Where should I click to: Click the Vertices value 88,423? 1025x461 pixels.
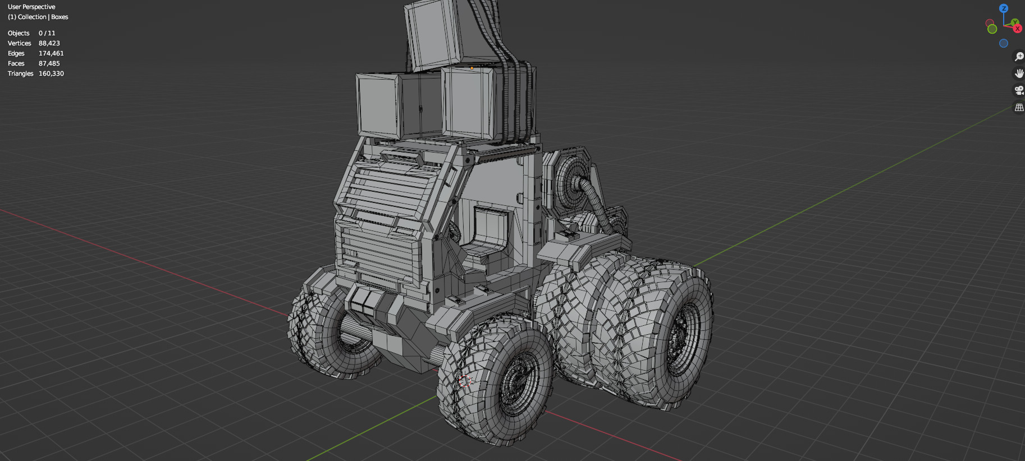[x=49, y=43]
